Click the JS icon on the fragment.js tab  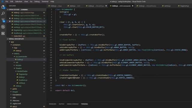pyautogui.click(x=179, y=6)
